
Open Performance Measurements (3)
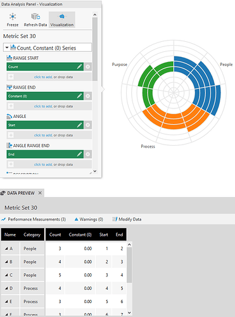(34, 219)
